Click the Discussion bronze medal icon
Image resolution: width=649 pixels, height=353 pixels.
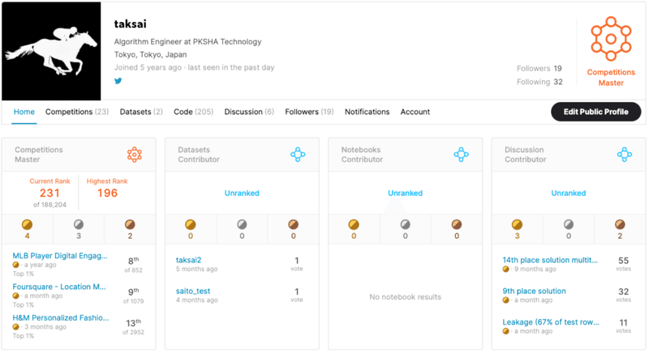point(620,224)
